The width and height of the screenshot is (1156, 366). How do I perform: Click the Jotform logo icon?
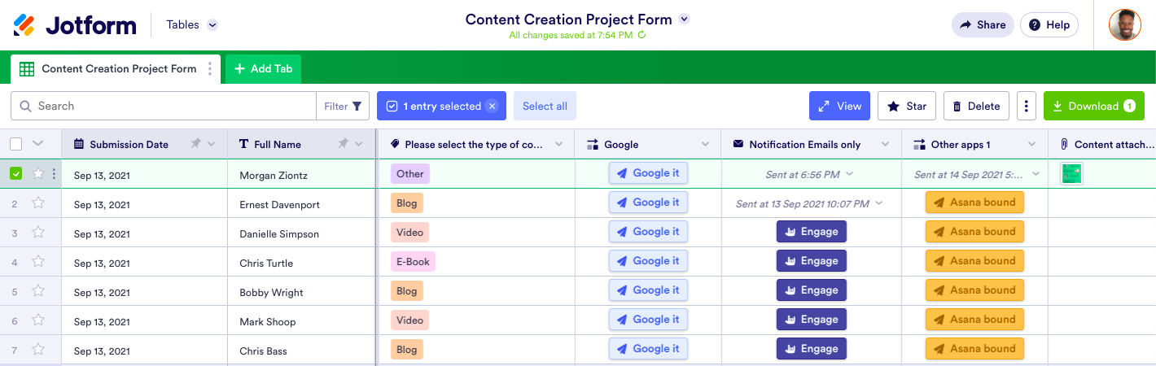tap(24, 25)
